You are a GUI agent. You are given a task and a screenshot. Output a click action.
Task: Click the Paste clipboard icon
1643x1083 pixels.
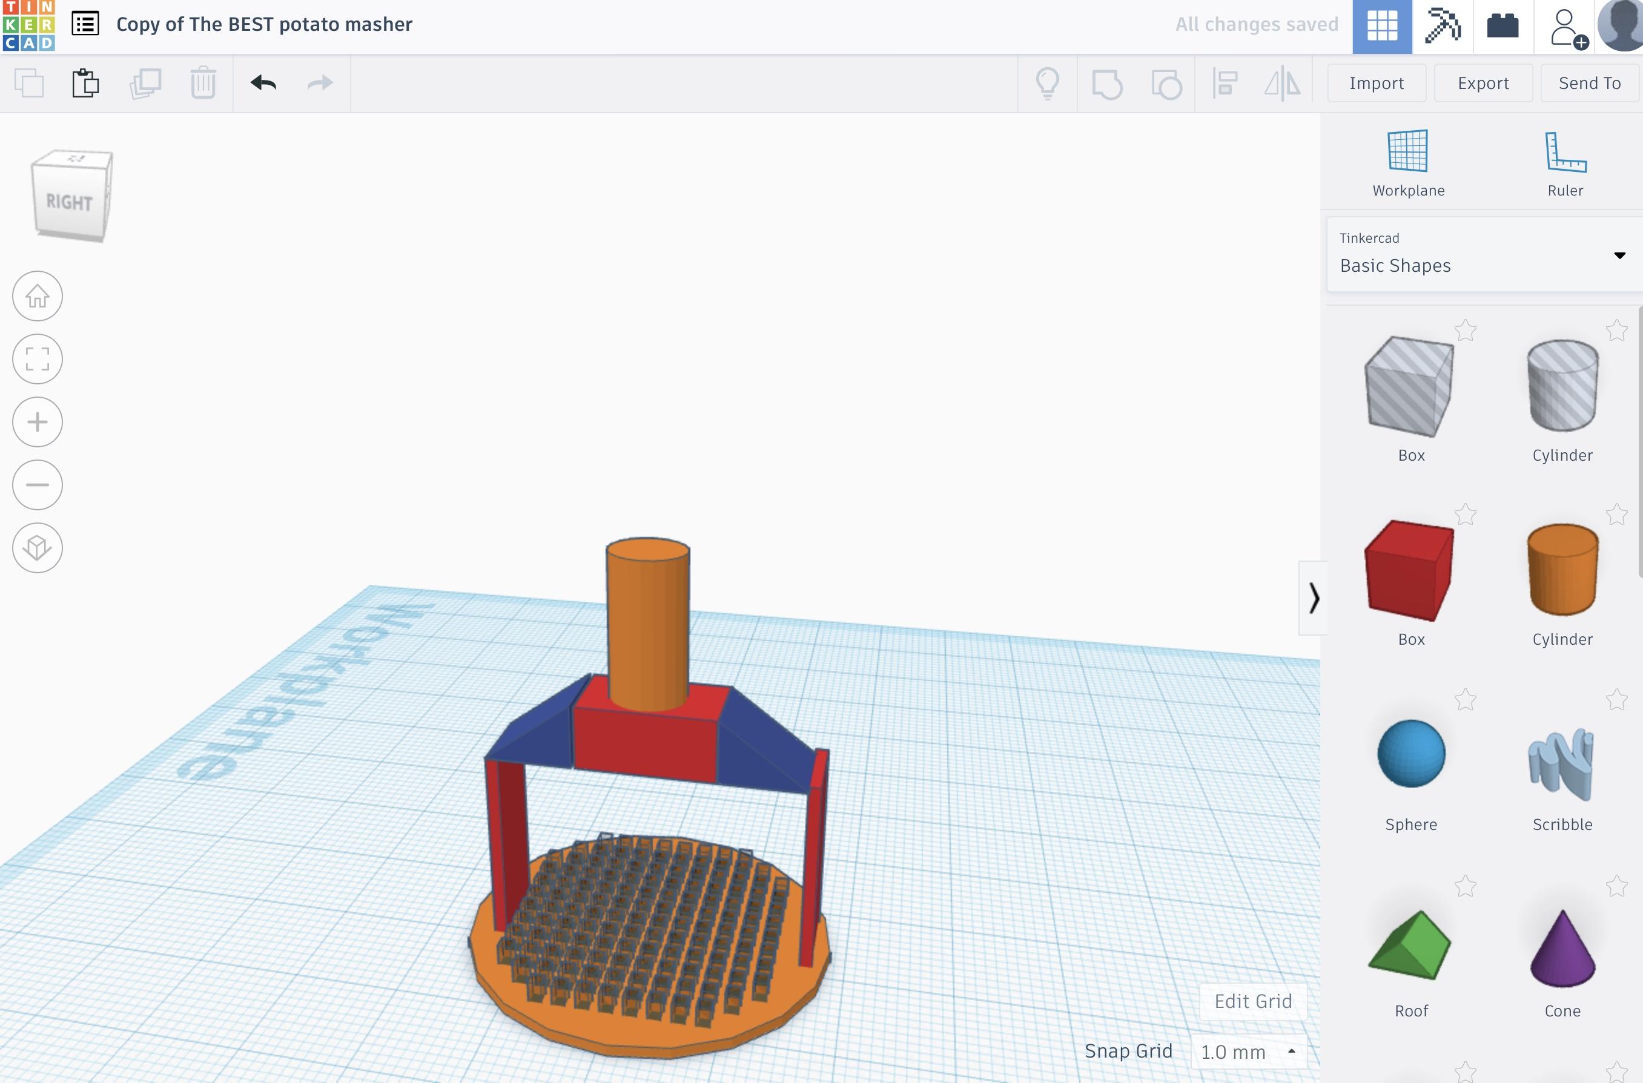pos(85,84)
